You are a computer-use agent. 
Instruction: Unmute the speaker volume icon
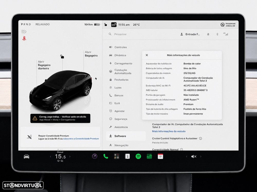point(194,157)
